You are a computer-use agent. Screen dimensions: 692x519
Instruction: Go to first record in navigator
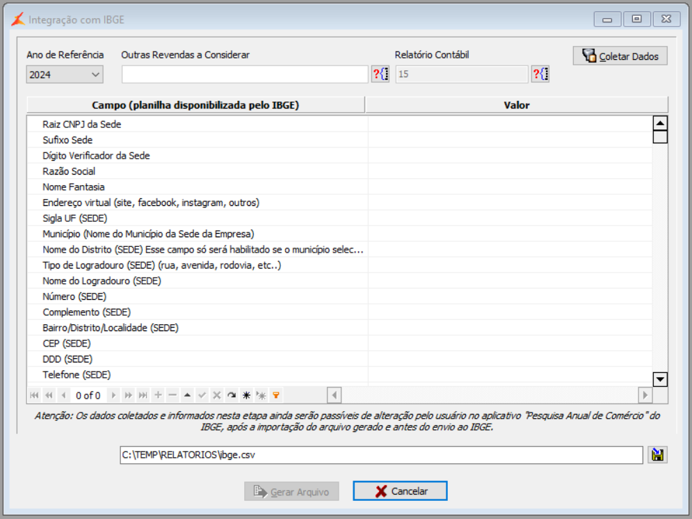click(34, 395)
